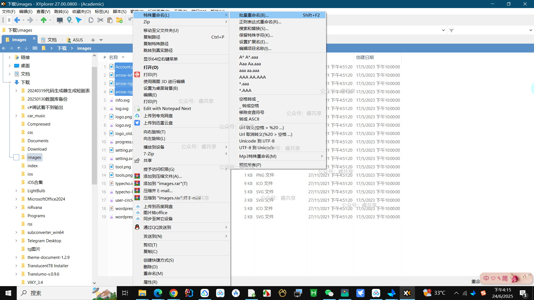This screenshot has height=300, width=534.
Task: Open WeChat from the taskbar
Action: [329, 293]
